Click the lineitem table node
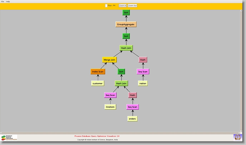This screenshot has height=145, width=246. pyautogui.click(x=110, y=107)
